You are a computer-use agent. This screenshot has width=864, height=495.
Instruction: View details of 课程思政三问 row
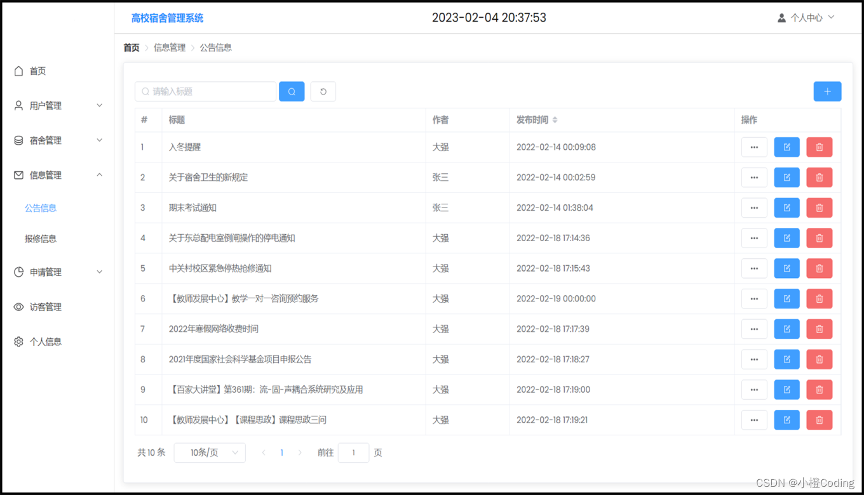[x=754, y=420]
